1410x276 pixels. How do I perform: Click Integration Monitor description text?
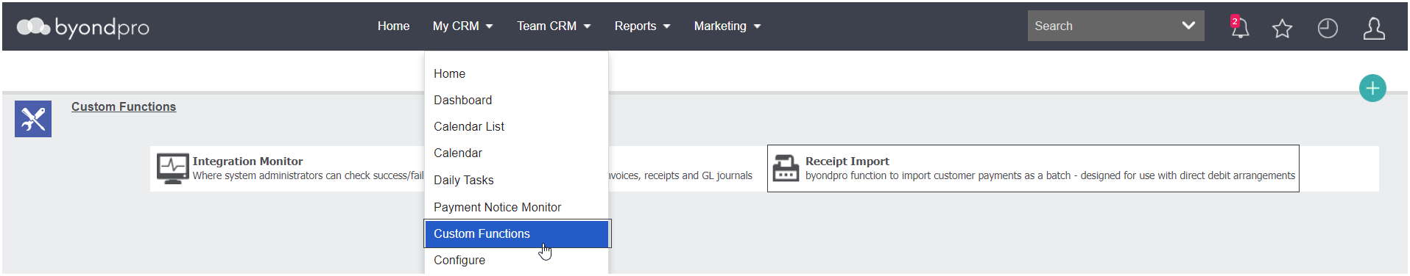309,175
